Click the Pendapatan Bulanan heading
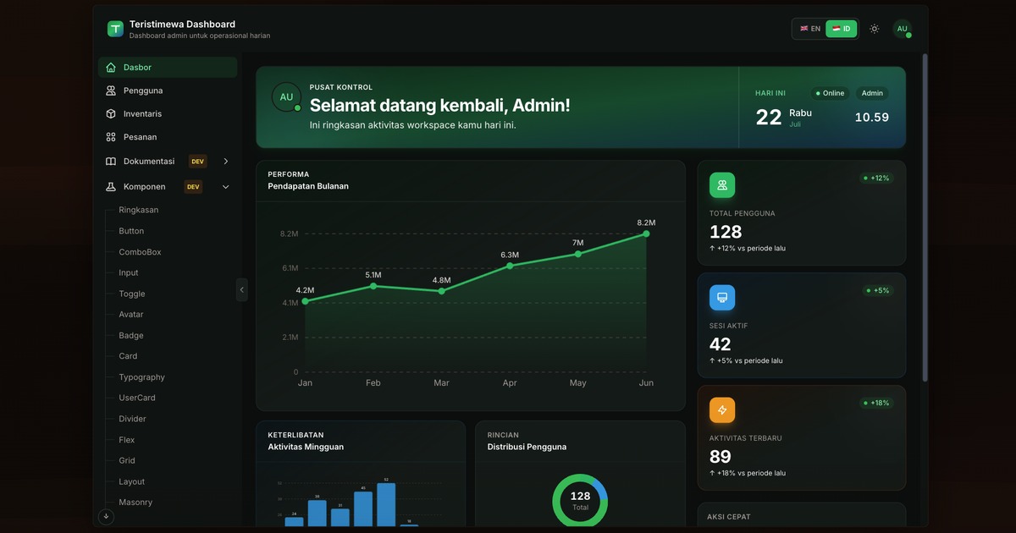The image size is (1016, 533). pyautogui.click(x=308, y=186)
